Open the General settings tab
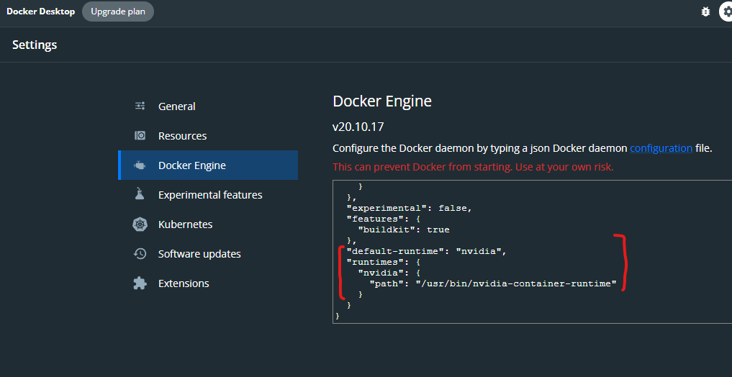The height and width of the screenshot is (377, 732). pyautogui.click(x=177, y=106)
